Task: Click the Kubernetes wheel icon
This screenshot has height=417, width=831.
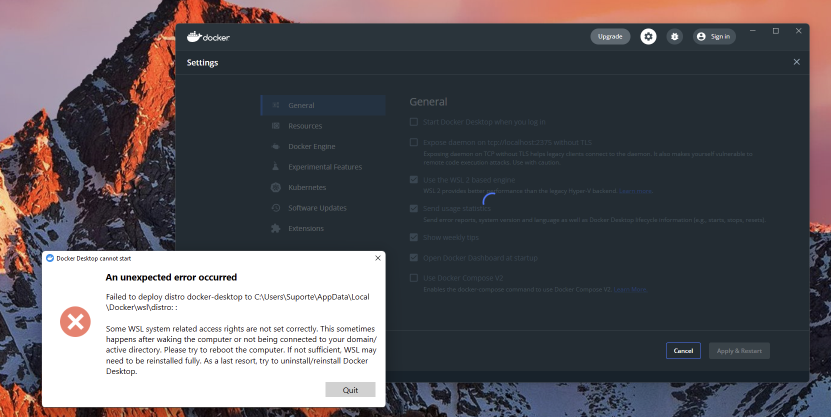Action: click(276, 187)
